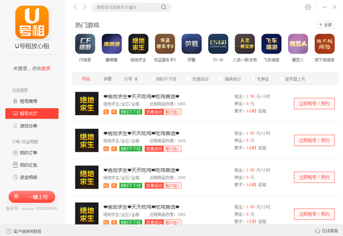Focus the game search input field
This screenshot has height=236, width=343.
pos(128,7)
